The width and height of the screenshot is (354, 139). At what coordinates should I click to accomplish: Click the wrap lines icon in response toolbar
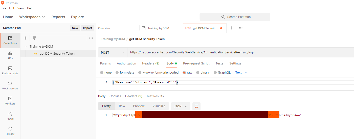click(196, 106)
